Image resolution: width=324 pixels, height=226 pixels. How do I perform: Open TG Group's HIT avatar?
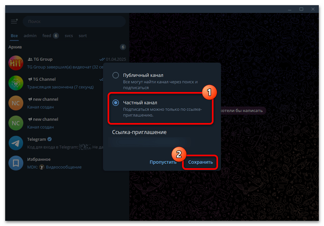[16, 63]
